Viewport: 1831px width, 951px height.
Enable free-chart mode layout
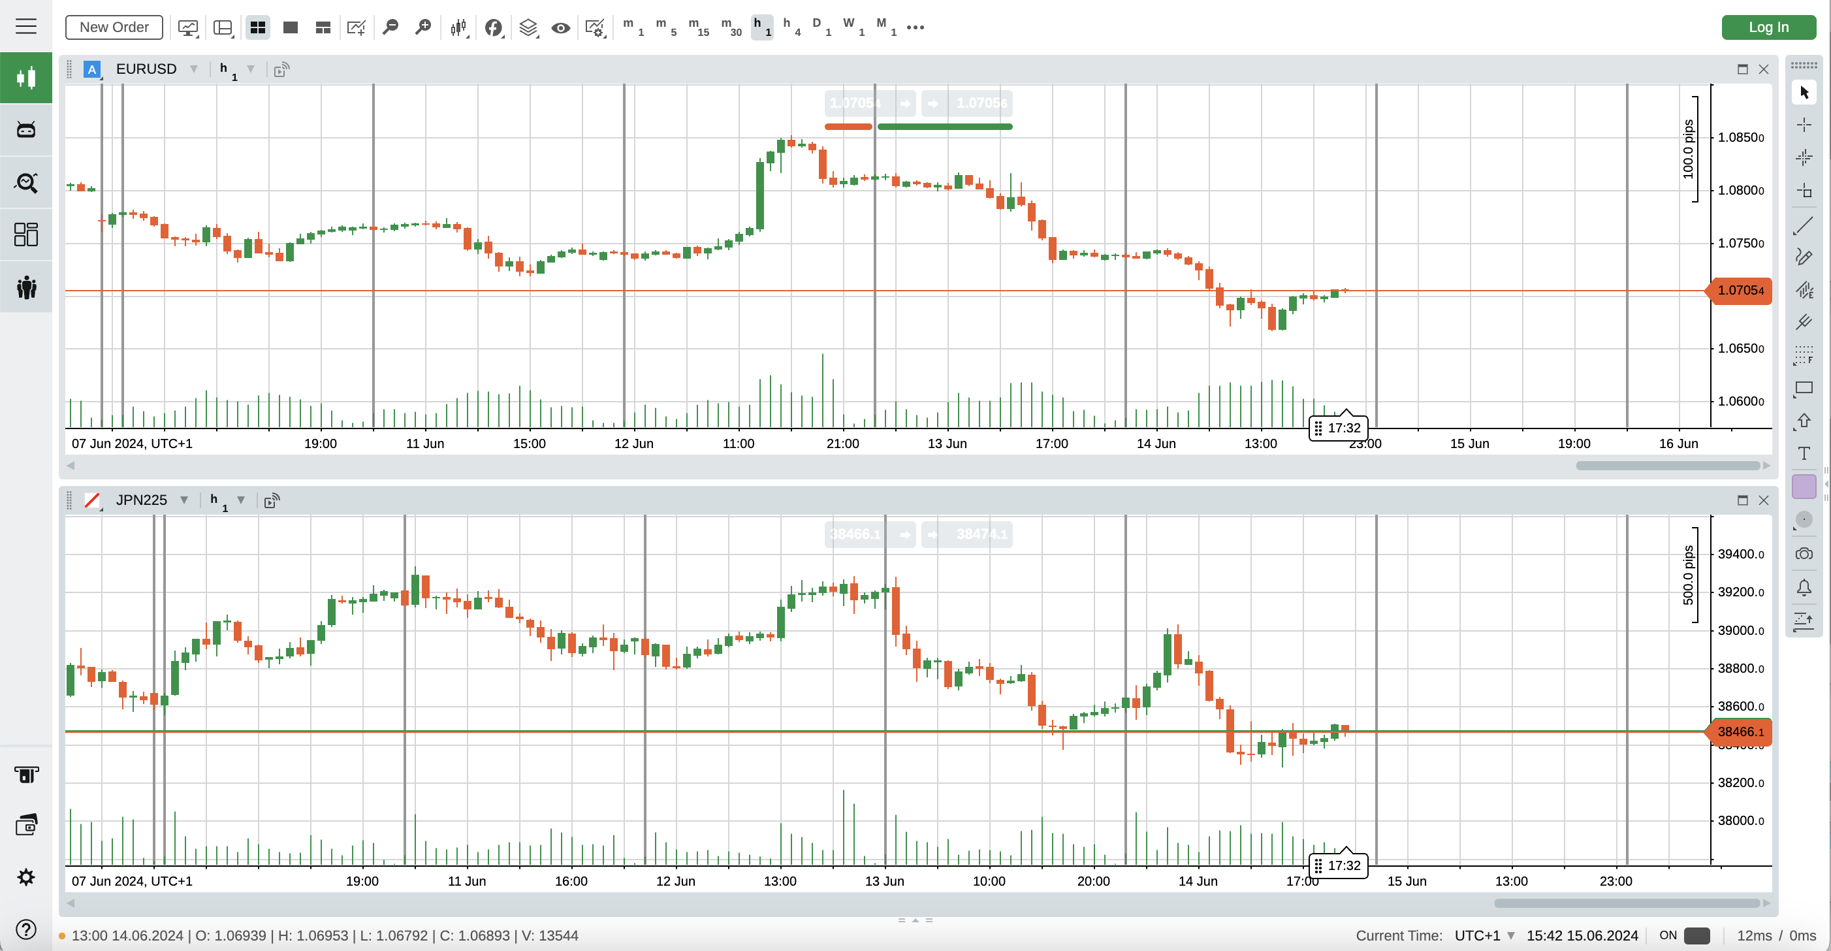(323, 27)
